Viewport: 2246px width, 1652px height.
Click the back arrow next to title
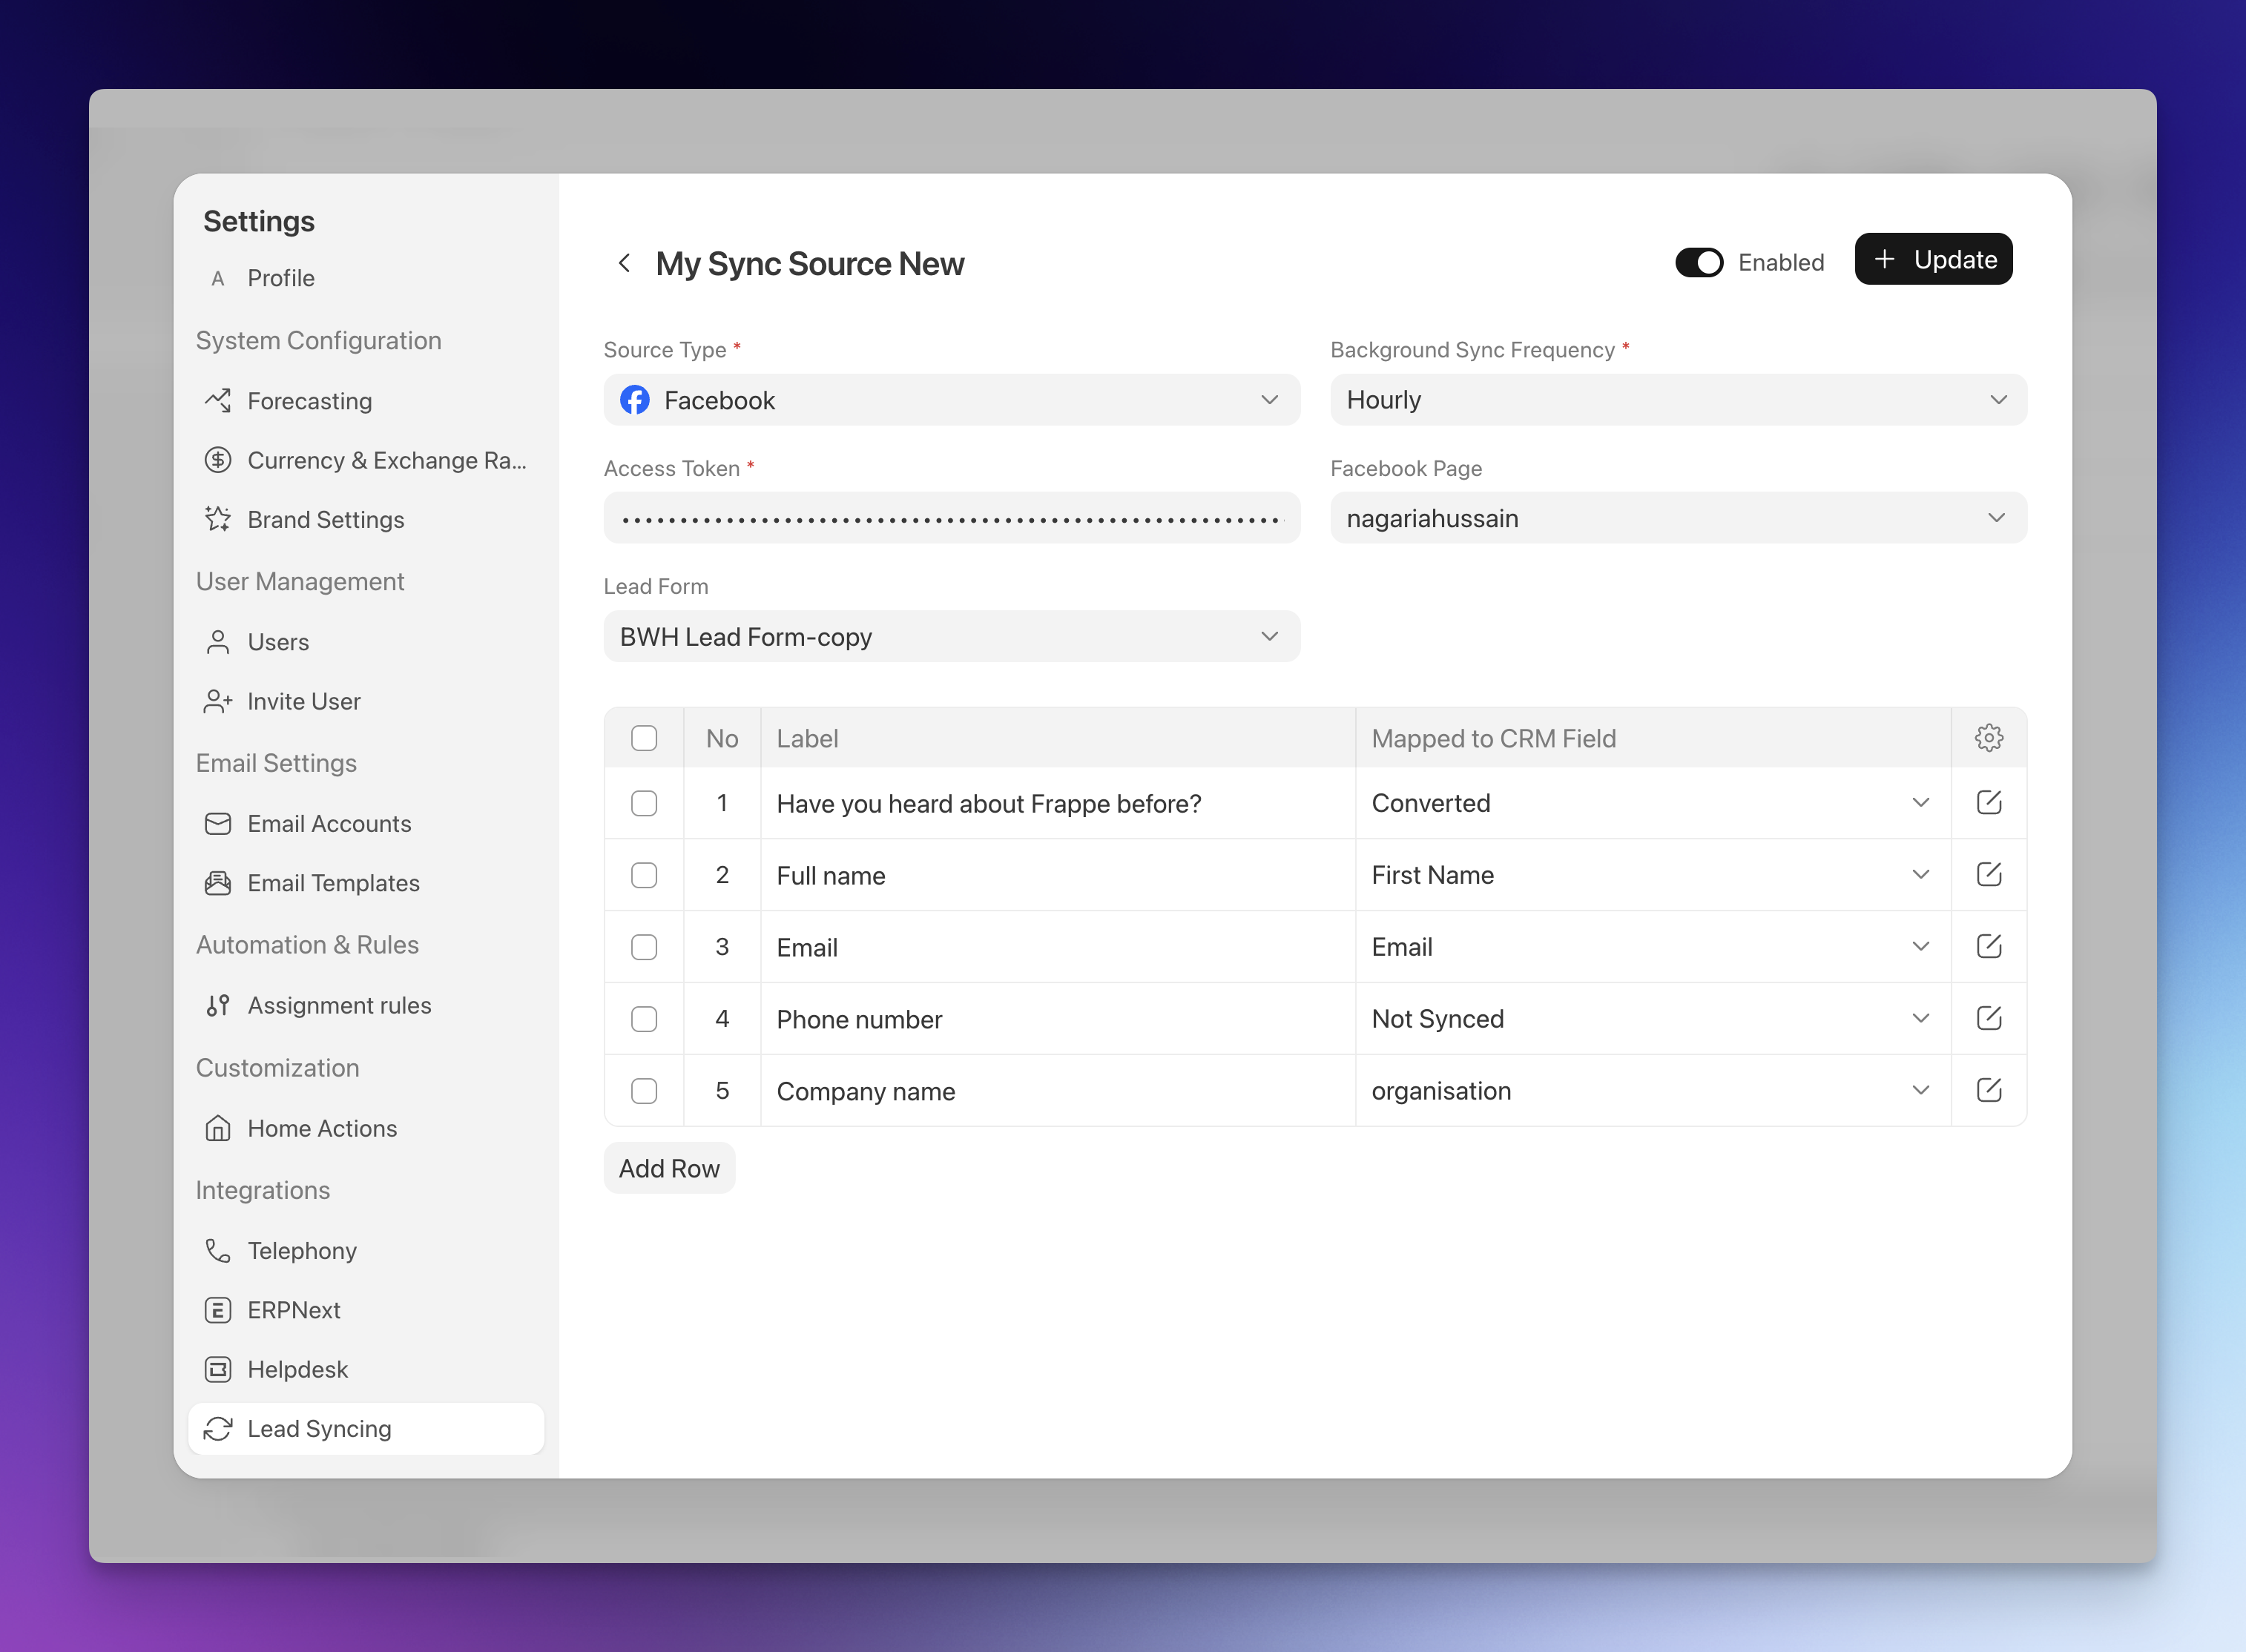tap(625, 263)
